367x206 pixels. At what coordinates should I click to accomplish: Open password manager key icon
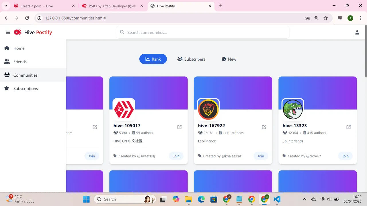tap(307, 18)
